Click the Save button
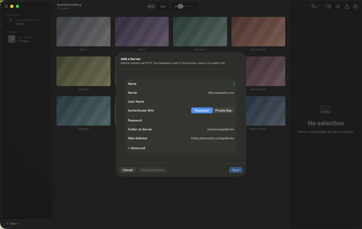 [x=236, y=170]
